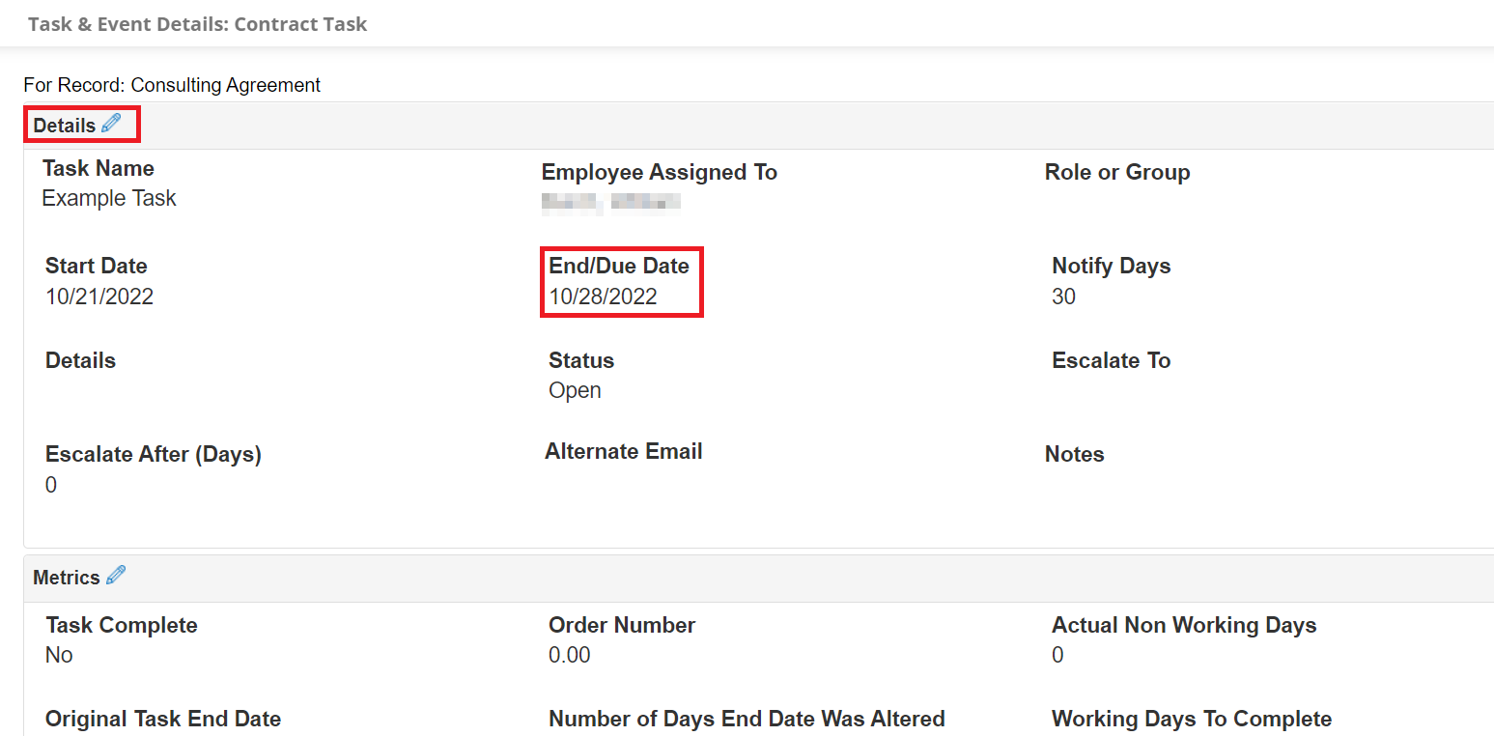Click the Status field label
1494x736 pixels.
[581, 360]
